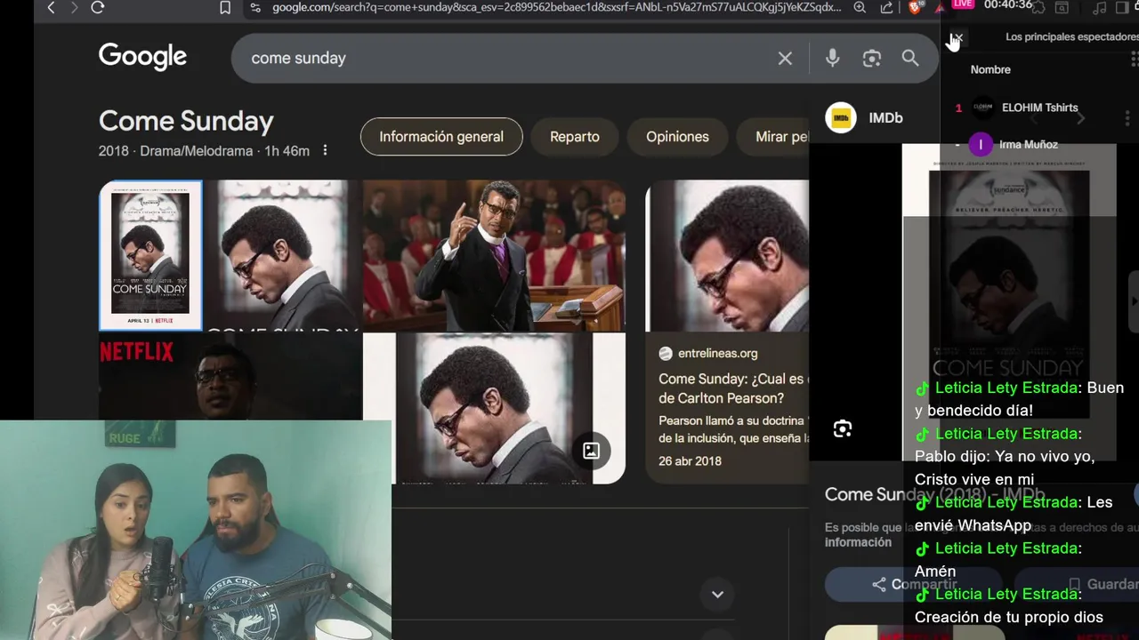Switch to the Opiniones tab
This screenshot has width=1139, height=640.
[x=677, y=137]
